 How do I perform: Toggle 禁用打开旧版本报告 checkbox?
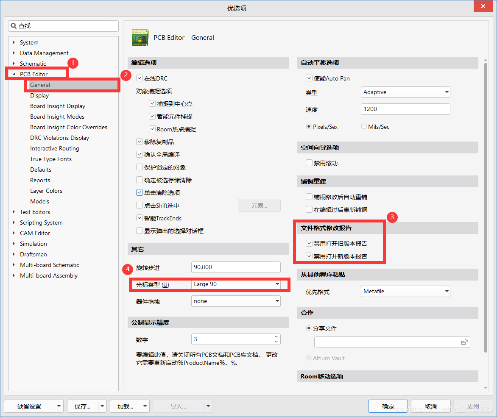[x=309, y=243]
